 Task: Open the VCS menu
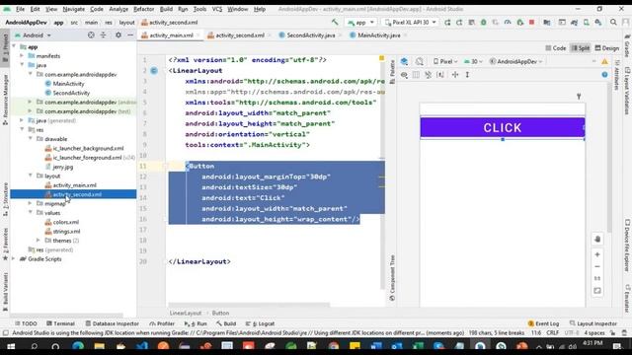pos(217,9)
